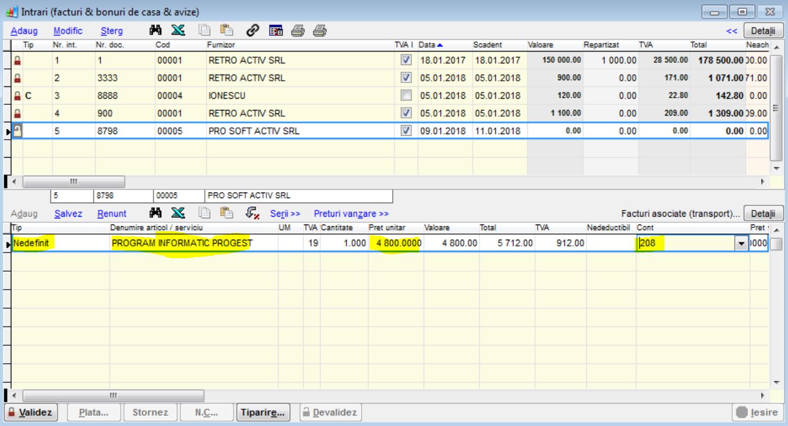Viewport: 788px width, 426px height.
Task: Open Facturi asociate (transport)...
Action: (681, 214)
